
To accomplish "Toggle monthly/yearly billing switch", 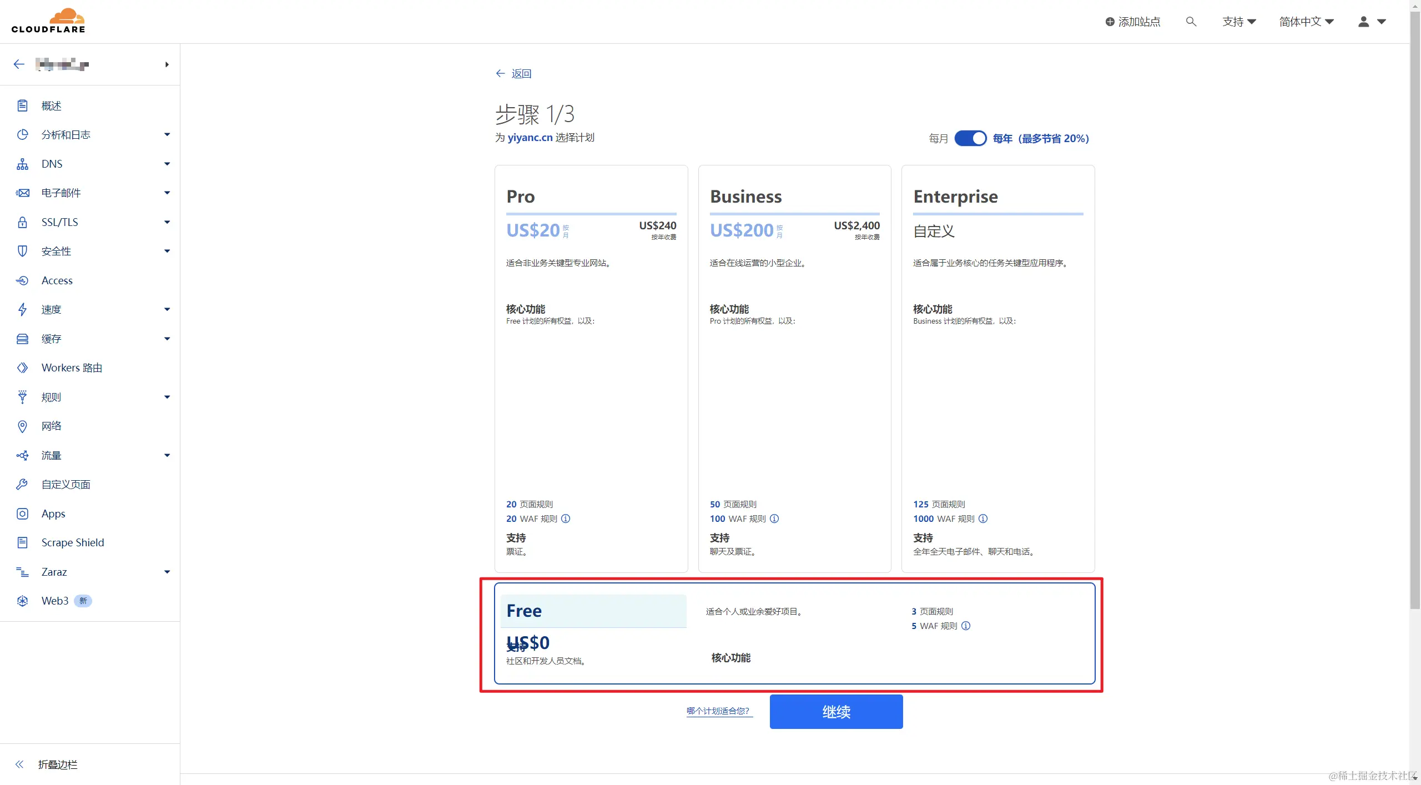I will (x=970, y=138).
